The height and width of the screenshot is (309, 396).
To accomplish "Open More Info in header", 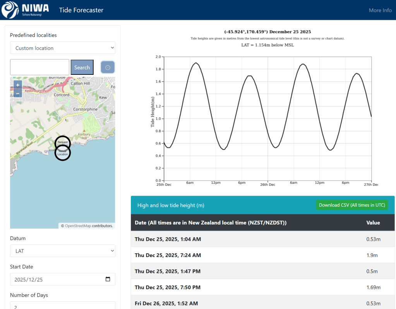I will click(x=380, y=10).
